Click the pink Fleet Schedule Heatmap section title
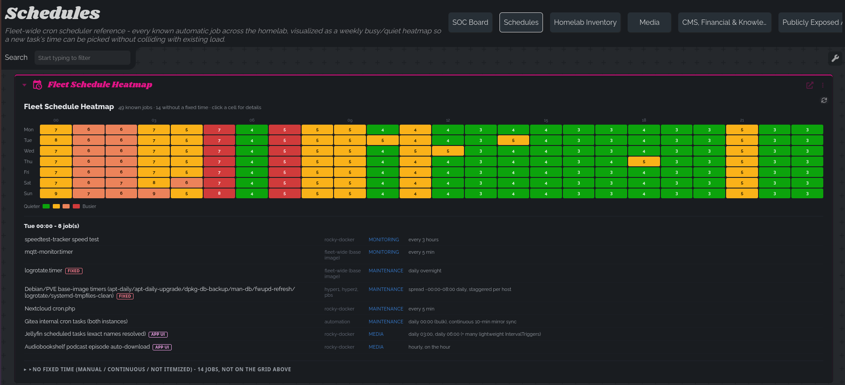The image size is (845, 385). (x=100, y=85)
